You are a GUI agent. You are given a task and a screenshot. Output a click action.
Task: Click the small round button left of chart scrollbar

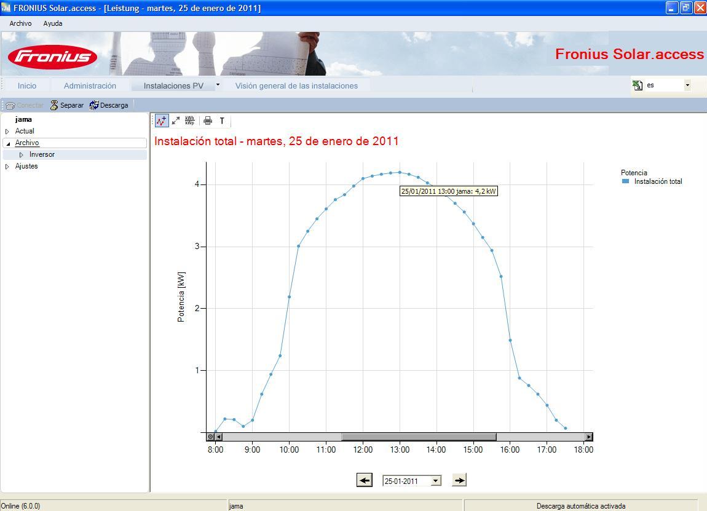210,437
